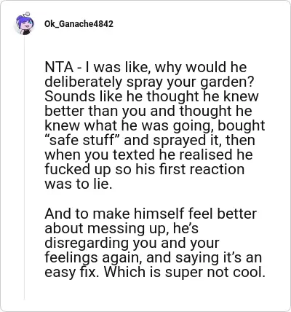
Task: Click the line "when you texted he realised he"
Action: 148,155
